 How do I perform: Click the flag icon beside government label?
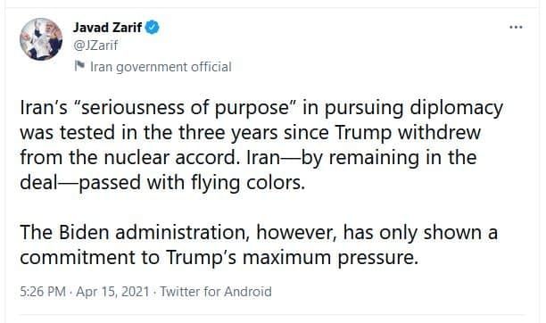click(x=79, y=65)
